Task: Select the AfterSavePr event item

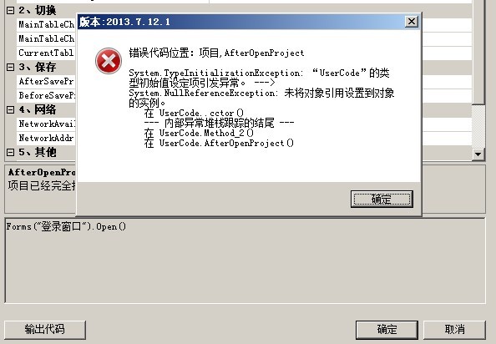Action: (46, 81)
